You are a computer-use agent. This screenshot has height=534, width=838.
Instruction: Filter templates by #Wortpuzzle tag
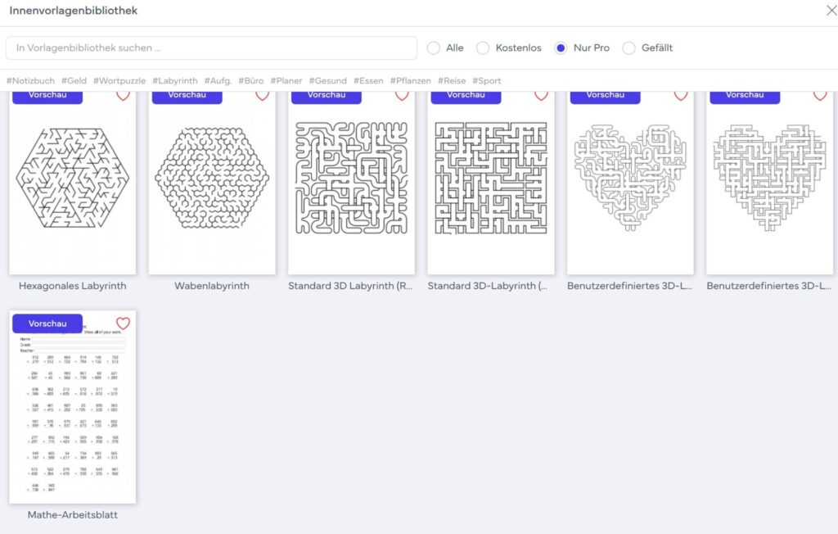(x=119, y=81)
